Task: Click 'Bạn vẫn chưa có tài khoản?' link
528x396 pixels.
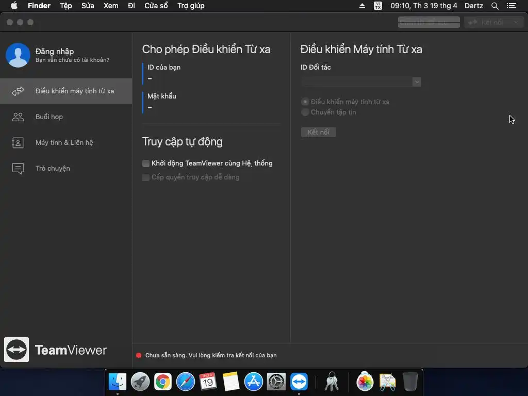Action: tap(72, 60)
